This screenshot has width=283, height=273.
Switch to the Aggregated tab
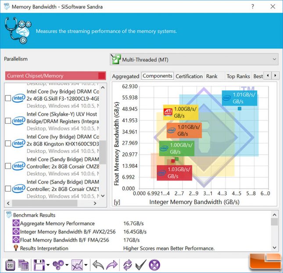tap(125, 76)
